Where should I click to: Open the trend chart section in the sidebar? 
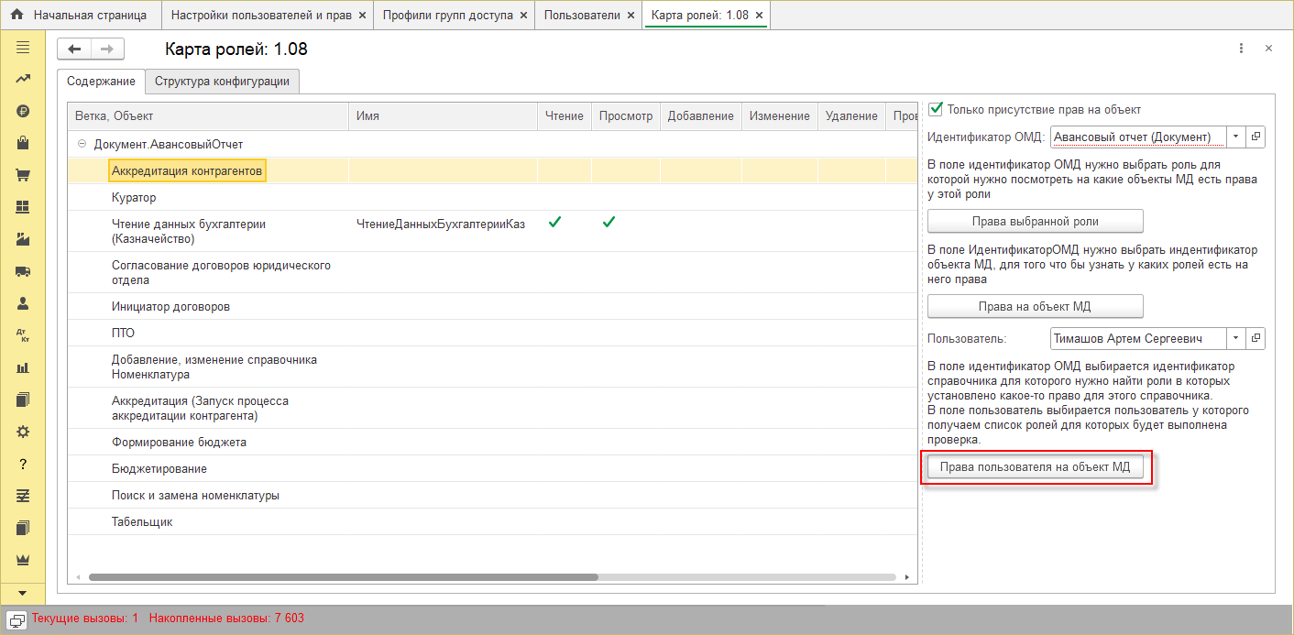click(x=23, y=80)
